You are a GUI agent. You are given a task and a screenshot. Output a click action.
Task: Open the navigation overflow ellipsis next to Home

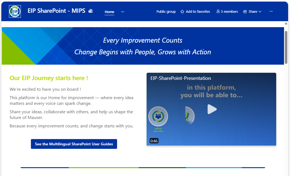pos(123,12)
